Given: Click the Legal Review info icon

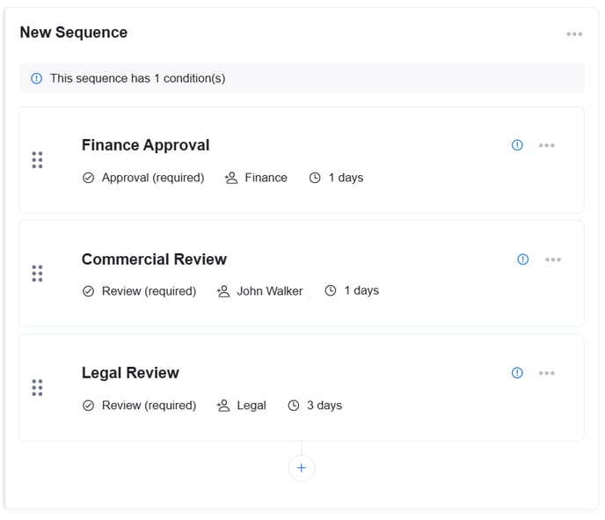Looking at the screenshot, I should coord(517,373).
